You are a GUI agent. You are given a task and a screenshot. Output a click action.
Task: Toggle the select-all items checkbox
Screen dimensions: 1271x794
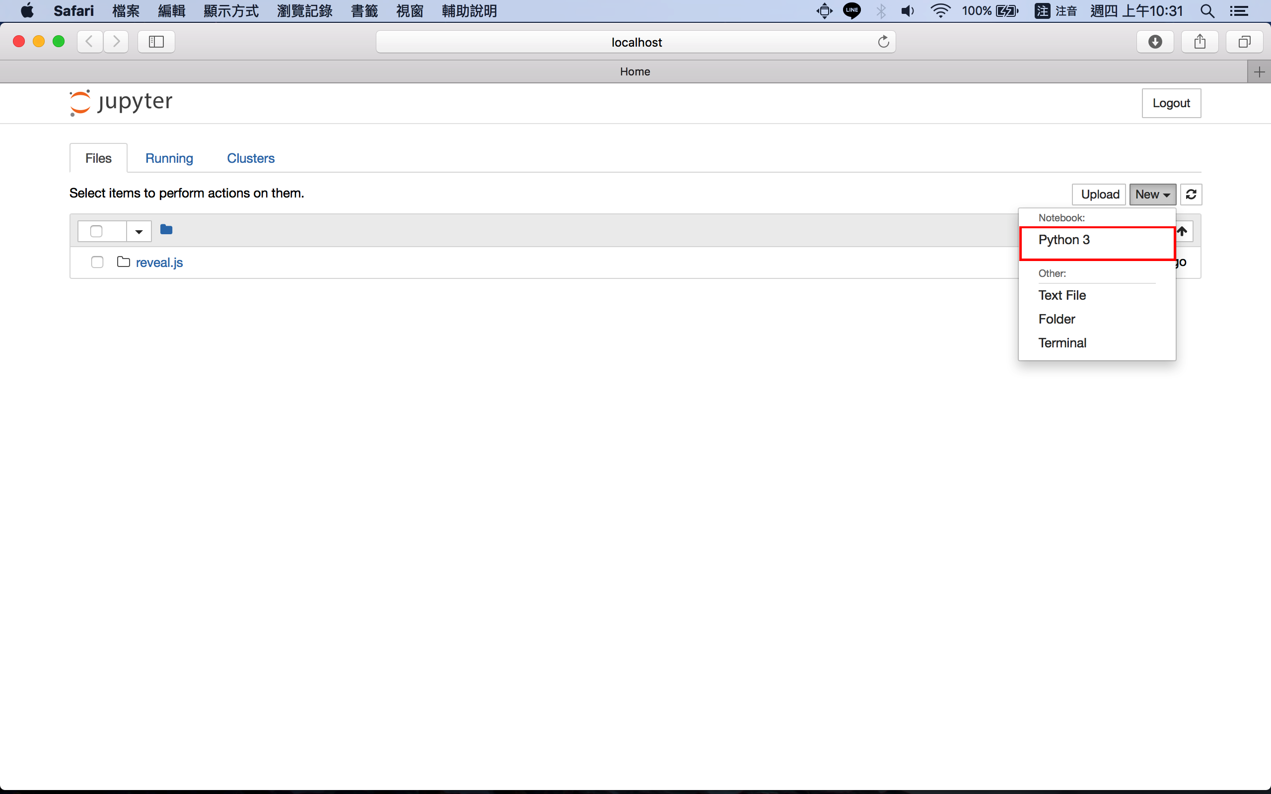96,232
